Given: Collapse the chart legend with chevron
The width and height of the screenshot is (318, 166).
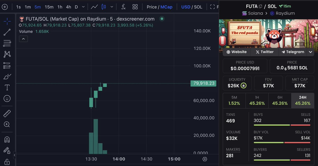Looking at the screenshot, I should pos(23,39).
